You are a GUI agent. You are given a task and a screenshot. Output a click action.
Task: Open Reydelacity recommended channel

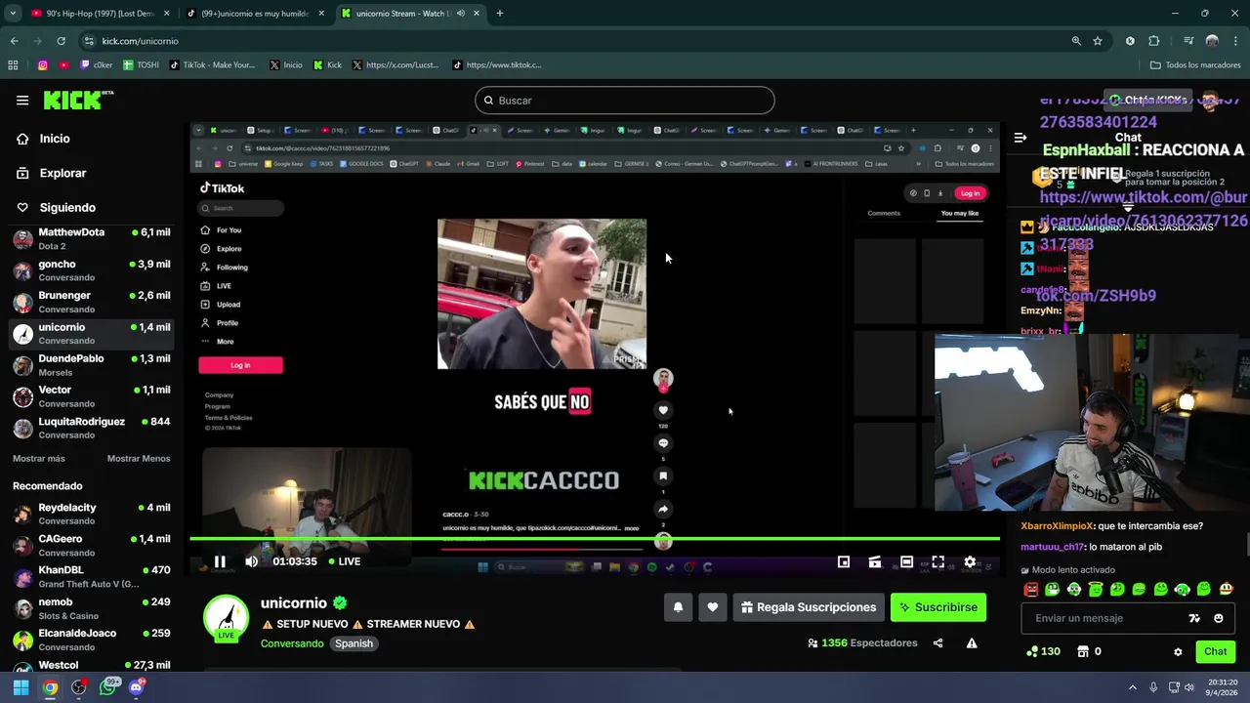point(93,514)
